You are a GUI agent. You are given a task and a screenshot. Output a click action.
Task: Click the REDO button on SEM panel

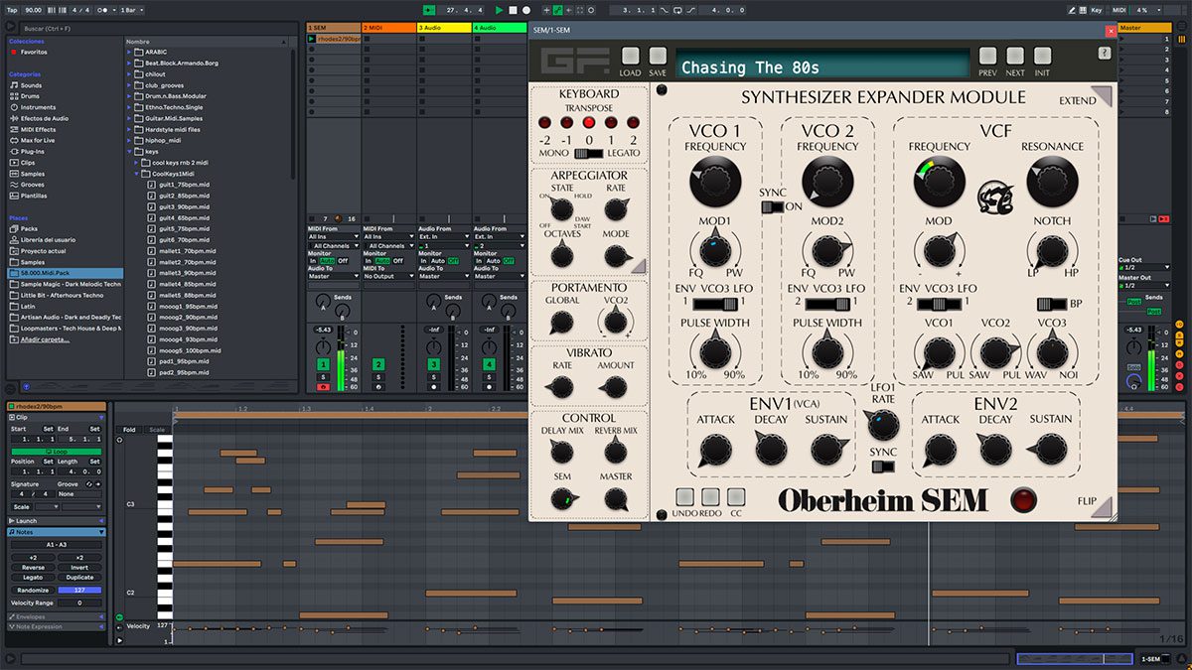point(710,496)
